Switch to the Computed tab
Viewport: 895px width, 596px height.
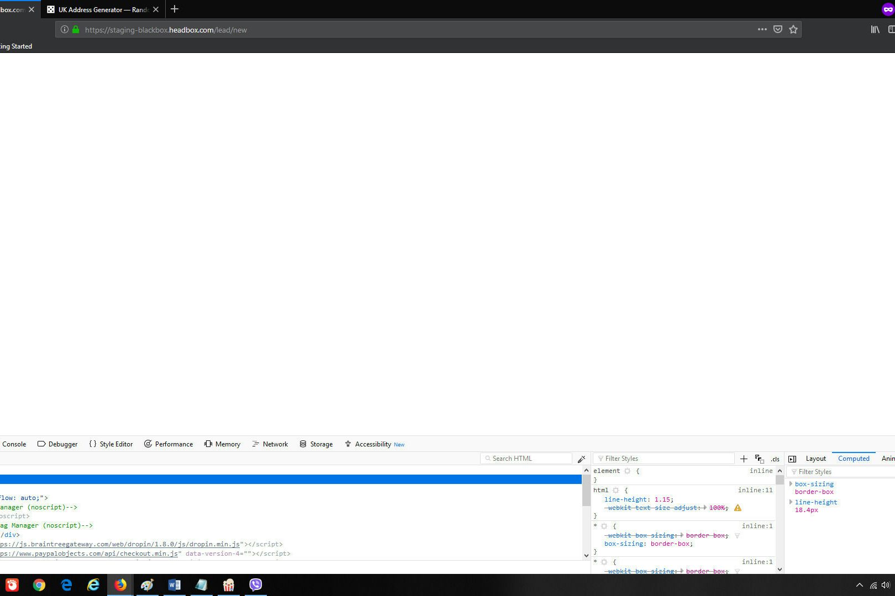[854, 459]
